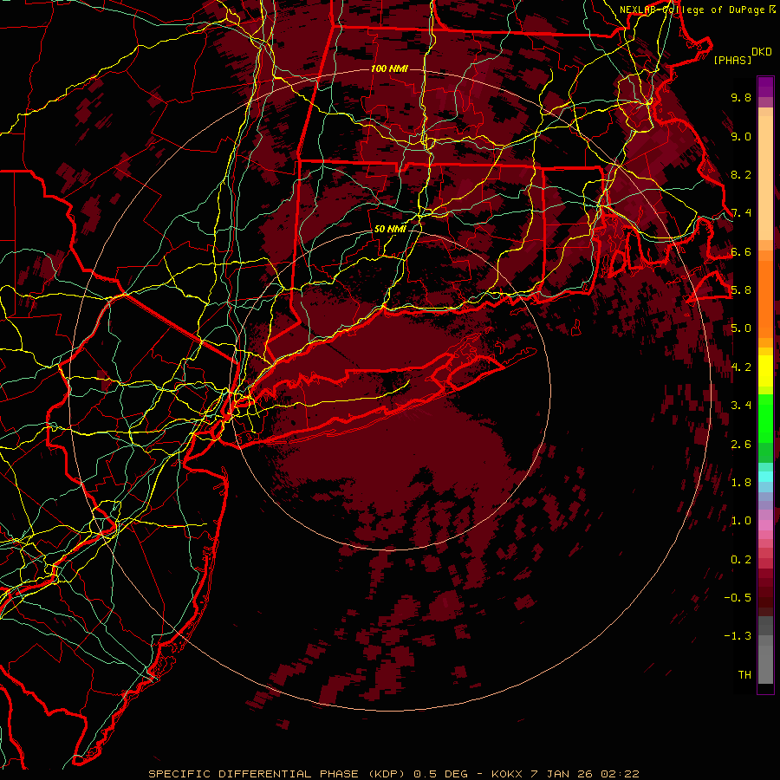Click the "DKD" label above the scale
Viewport: 780px width, 780px height.
(762, 52)
